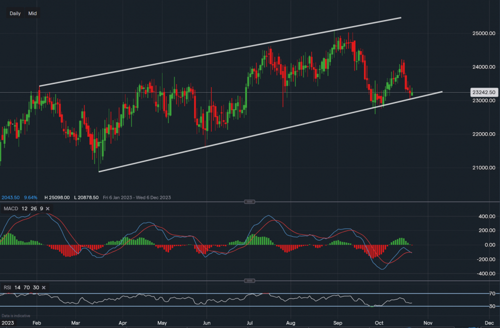This screenshot has width=500, height=328.
Task: Click the 2023 year label on time axis
Action: pyautogui.click(x=8, y=323)
